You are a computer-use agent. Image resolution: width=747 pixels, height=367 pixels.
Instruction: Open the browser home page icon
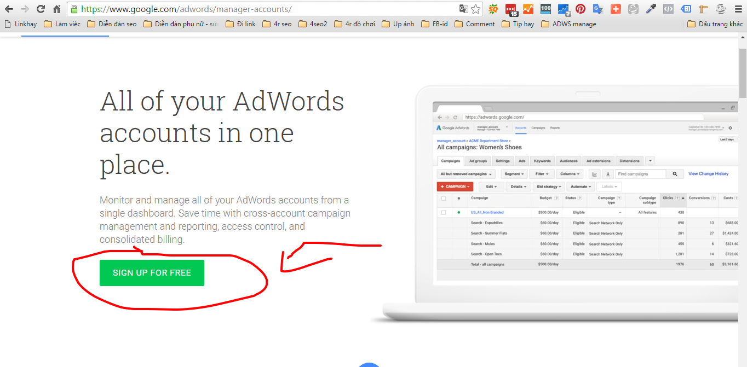[x=56, y=9]
